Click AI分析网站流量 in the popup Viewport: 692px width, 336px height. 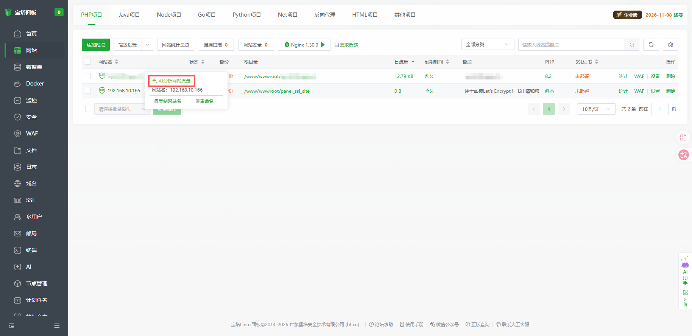[x=171, y=81]
